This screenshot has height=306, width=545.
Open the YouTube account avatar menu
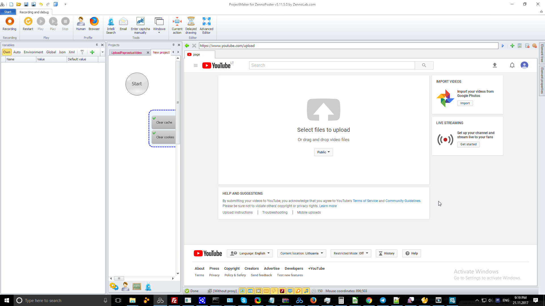coord(524,65)
